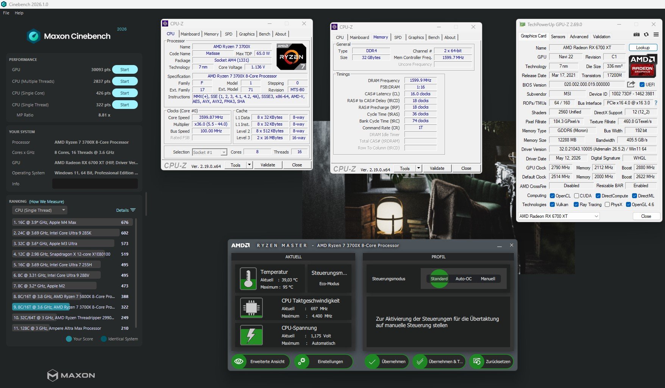Open the AMD Radeon RX 6700 XT GPU selector
The image size is (665, 388).
pyautogui.click(x=559, y=216)
